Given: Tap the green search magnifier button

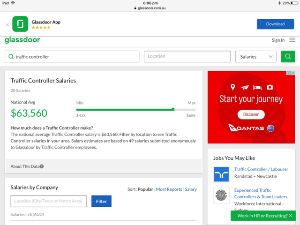Looking at the screenshot, I should coord(288,57).
